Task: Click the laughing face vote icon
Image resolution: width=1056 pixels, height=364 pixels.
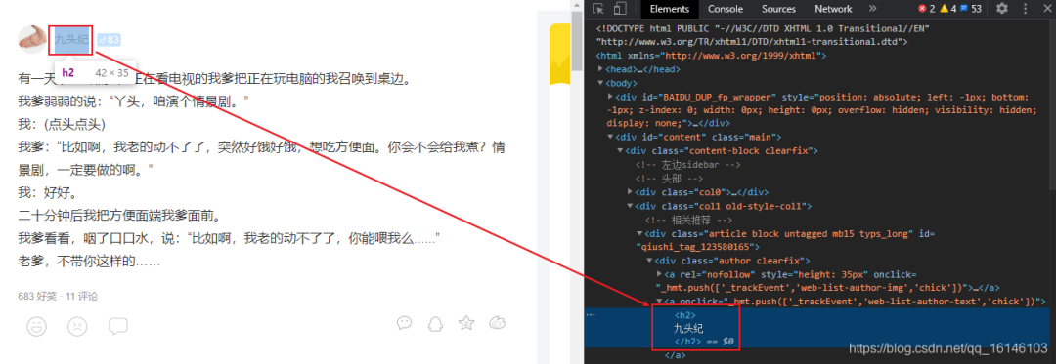Action: point(36,326)
